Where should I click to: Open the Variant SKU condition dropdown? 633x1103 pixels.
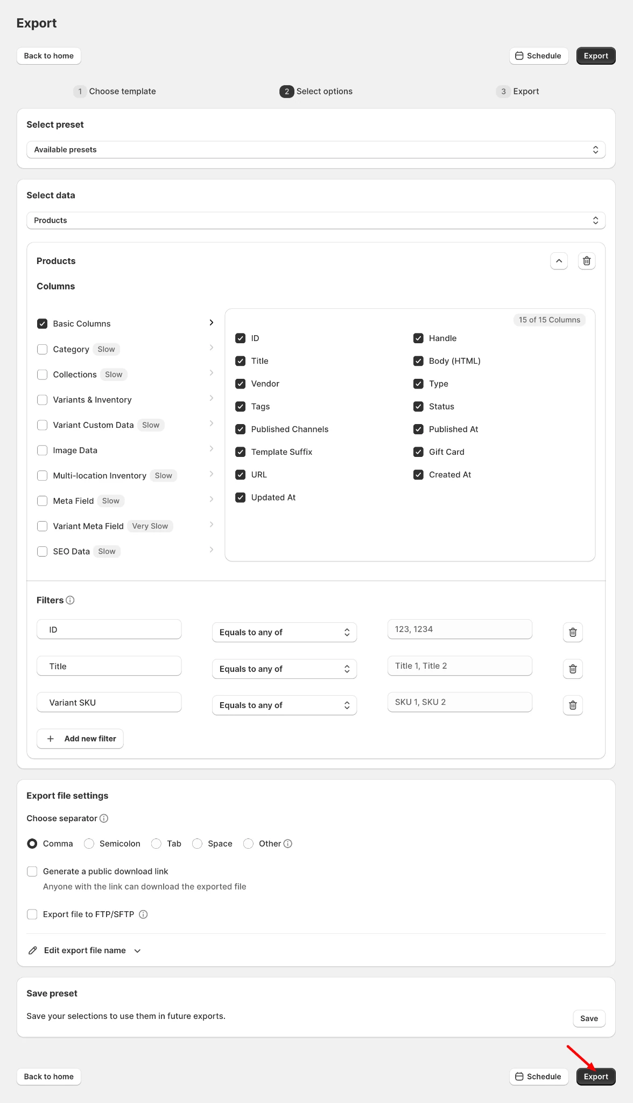pyautogui.click(x=284, y=705)
